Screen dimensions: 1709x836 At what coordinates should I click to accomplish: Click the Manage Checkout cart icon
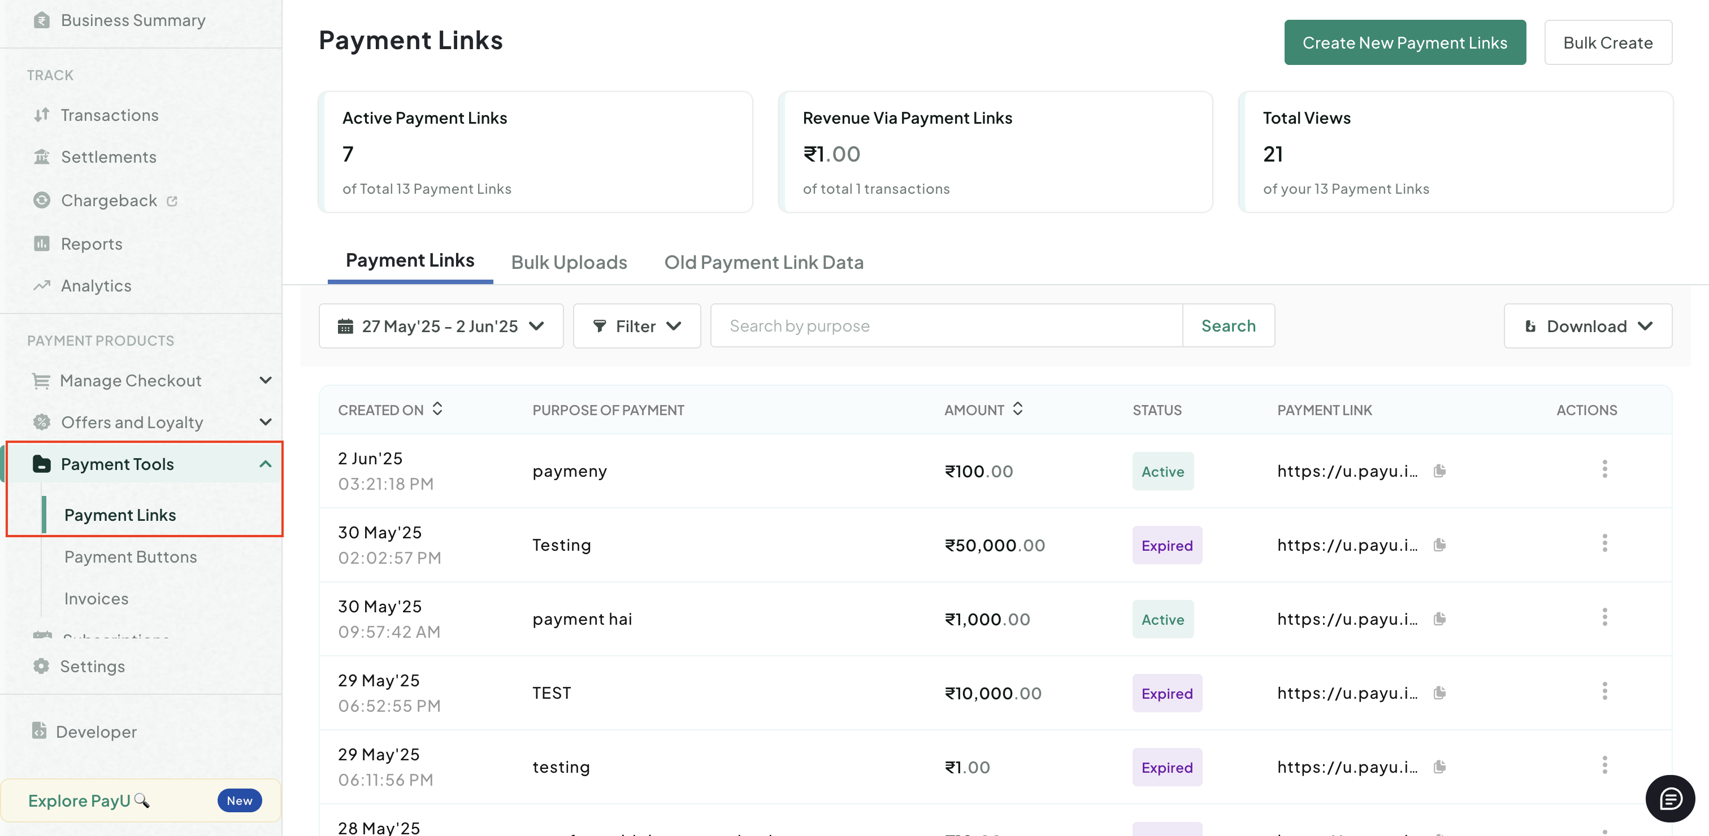[x=41, y=381]
